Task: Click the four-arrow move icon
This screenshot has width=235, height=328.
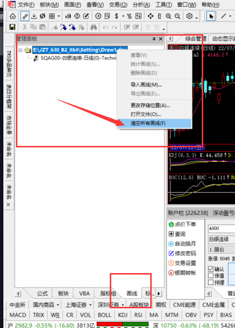Action: (150, 16)
